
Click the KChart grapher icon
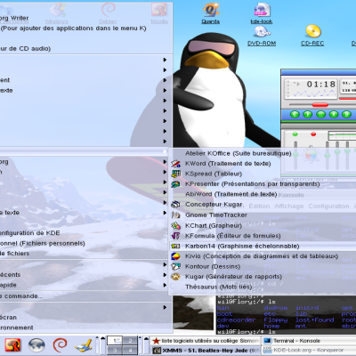[x=175, y=225]
